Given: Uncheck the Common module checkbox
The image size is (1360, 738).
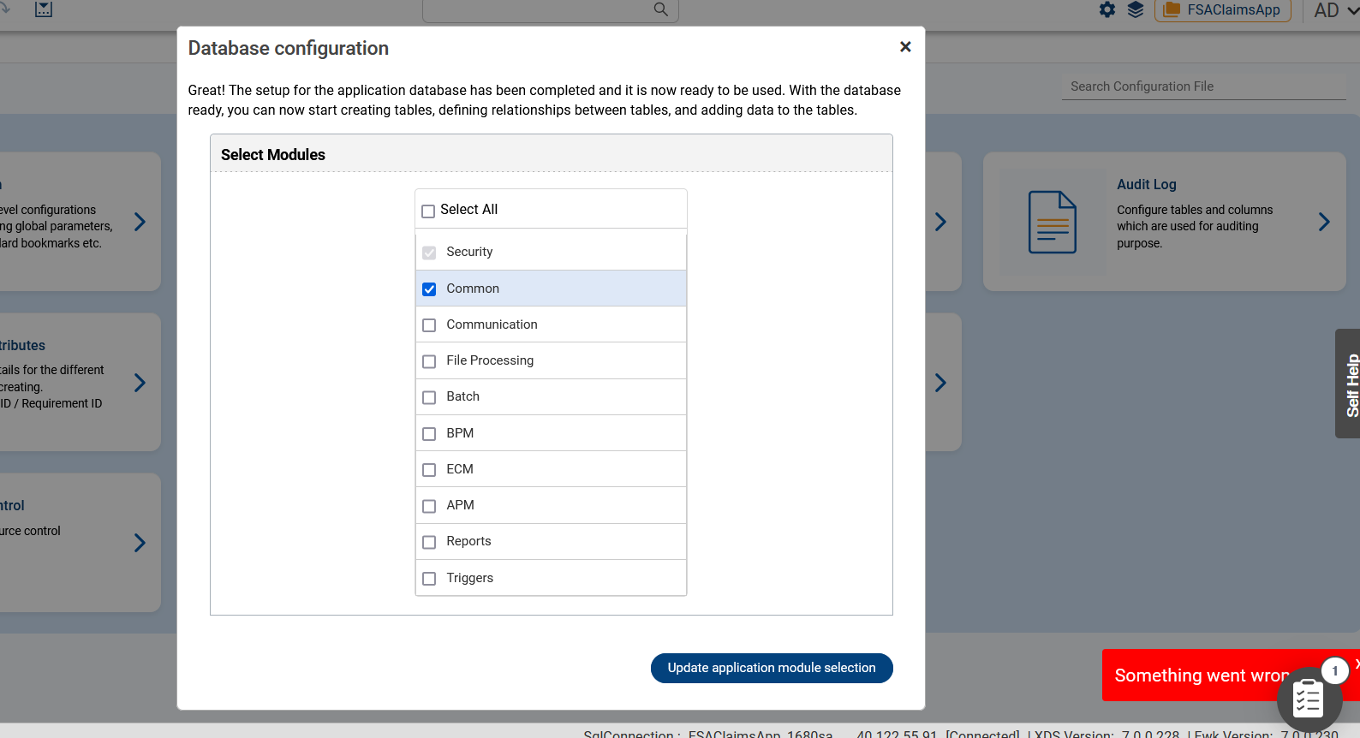Looking at the screenshot, I should (x=429, y=289).
